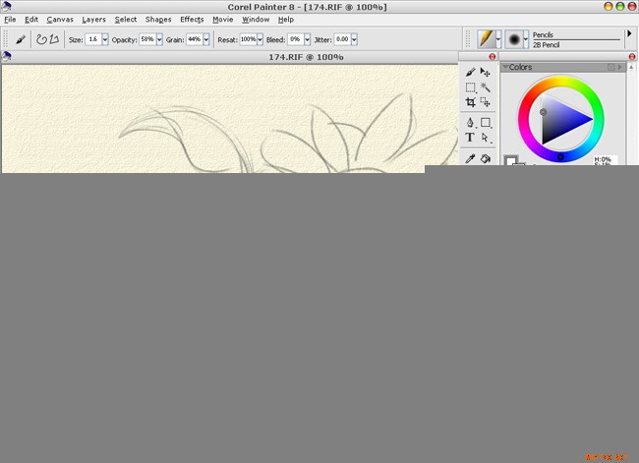Image resolution: width=639 pixels, height=463 pixels.
Task: Collapse the Colors palette triangle
Action: (505, 68)
